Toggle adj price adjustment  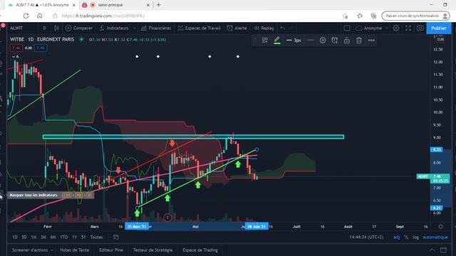coord(396,237)
